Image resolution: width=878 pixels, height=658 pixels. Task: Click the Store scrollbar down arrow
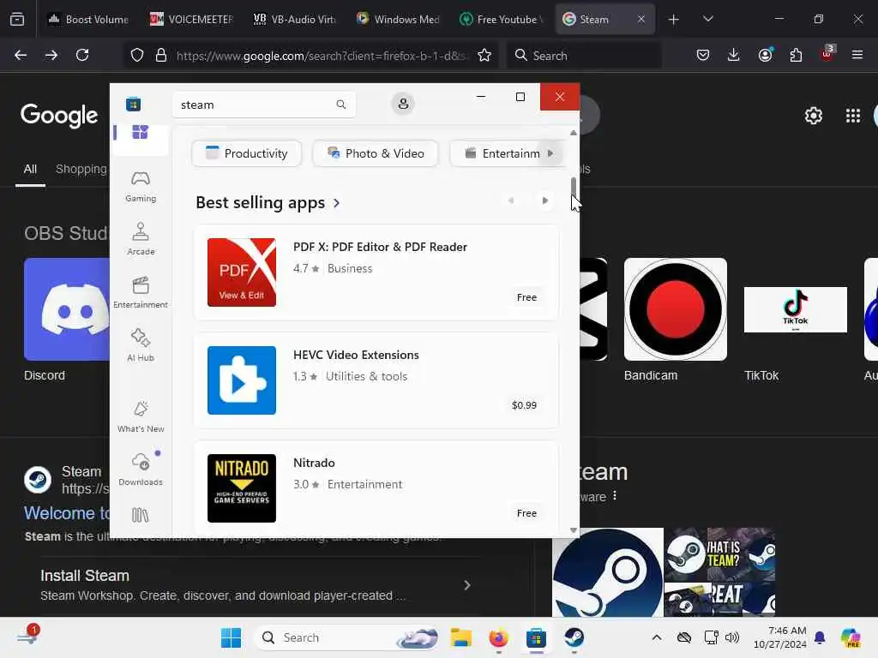[574, 529]
